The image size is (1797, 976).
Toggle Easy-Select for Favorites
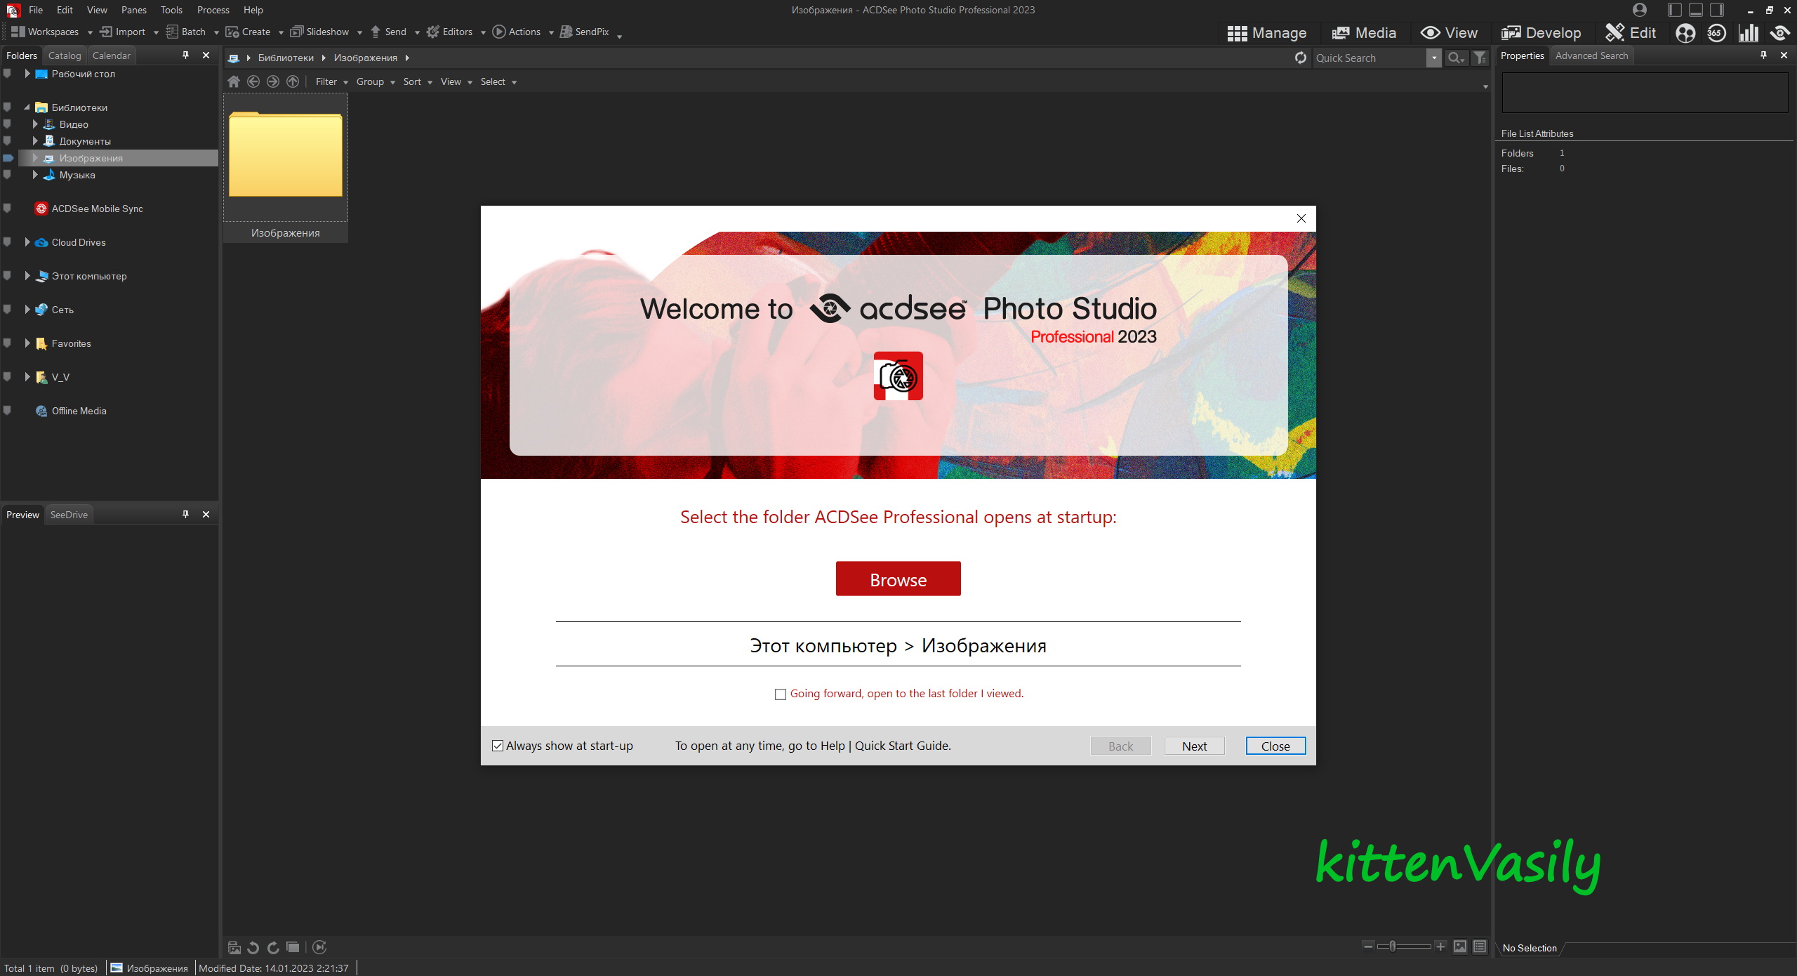(7, 343)
